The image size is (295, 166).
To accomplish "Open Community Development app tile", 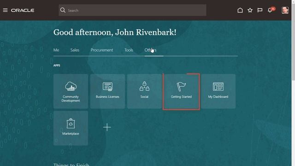I will point(71,91).
